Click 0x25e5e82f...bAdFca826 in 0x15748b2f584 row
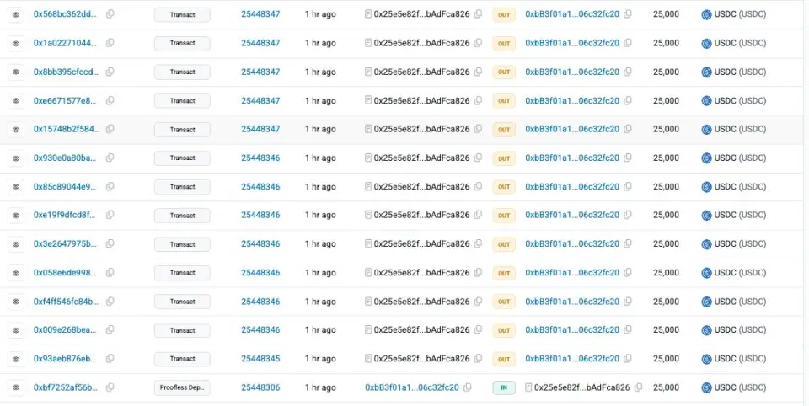This screenshot has height=406, width=809. (421, 129)
